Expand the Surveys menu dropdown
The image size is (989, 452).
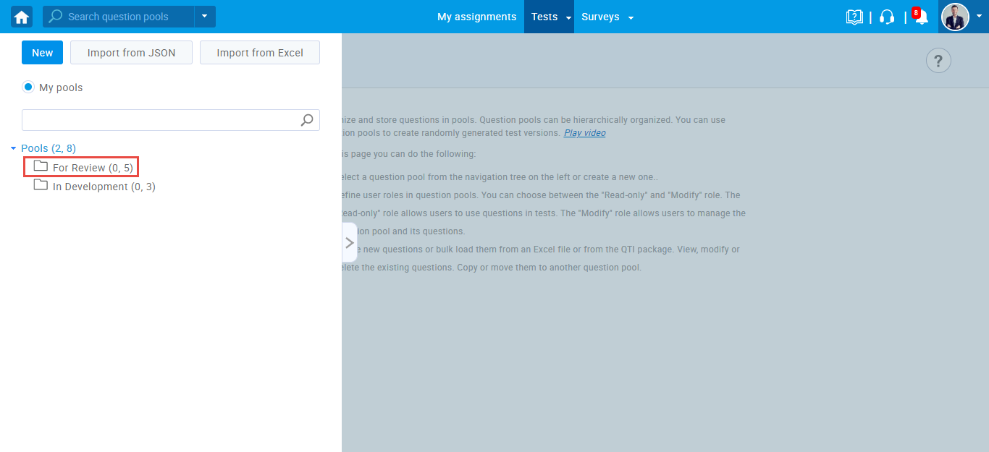point(631,17)
